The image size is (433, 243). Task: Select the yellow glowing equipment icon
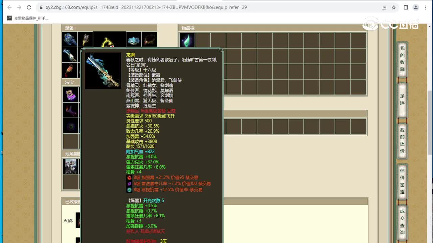pyautogui.click(x=110, y=40)
